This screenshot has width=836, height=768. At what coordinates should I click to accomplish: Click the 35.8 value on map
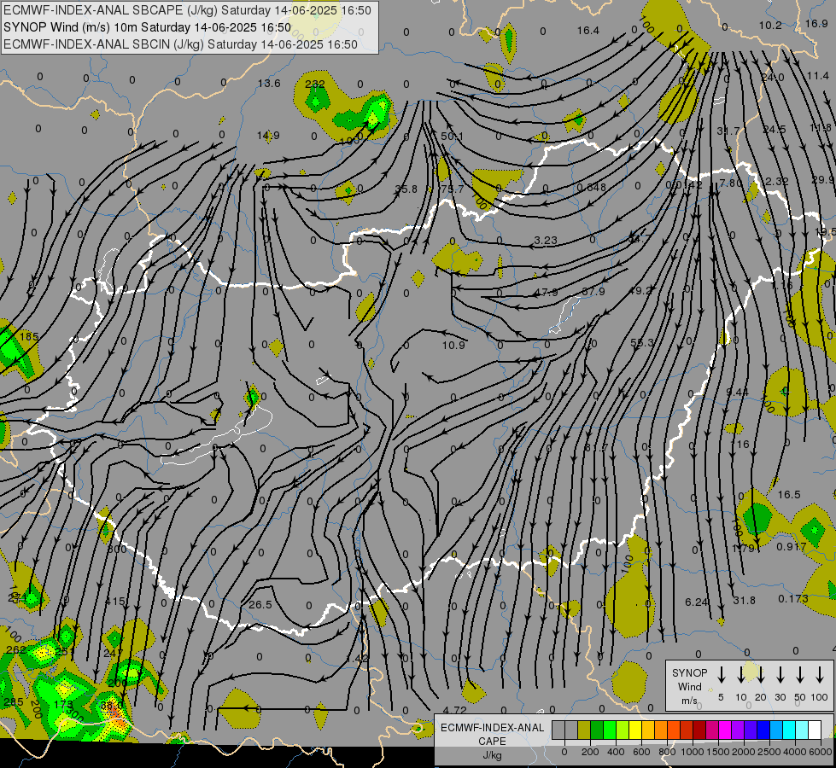pos(406,189)
